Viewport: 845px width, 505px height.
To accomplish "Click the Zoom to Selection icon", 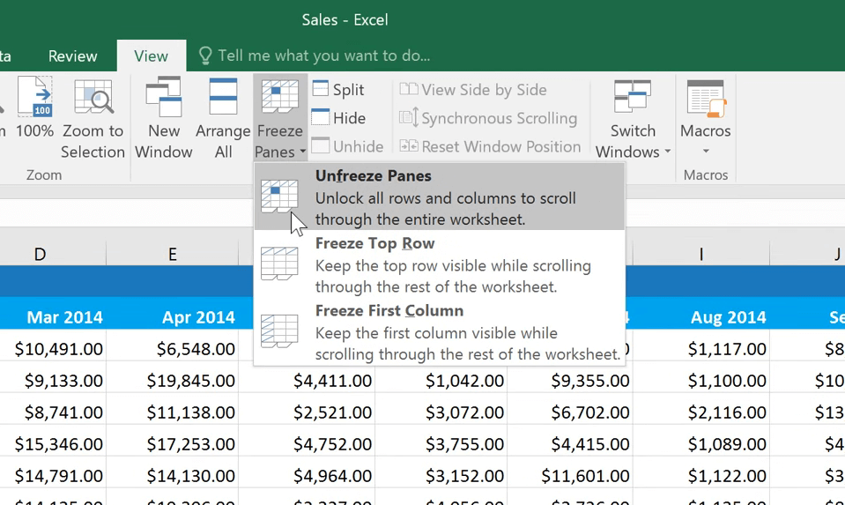I will [x=93, y=99].
